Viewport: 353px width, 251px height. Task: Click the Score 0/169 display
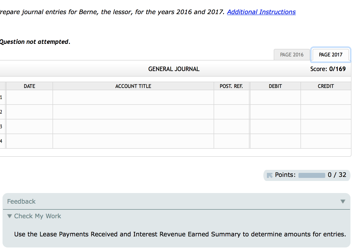pyautogui.click(x=328, y=69)
